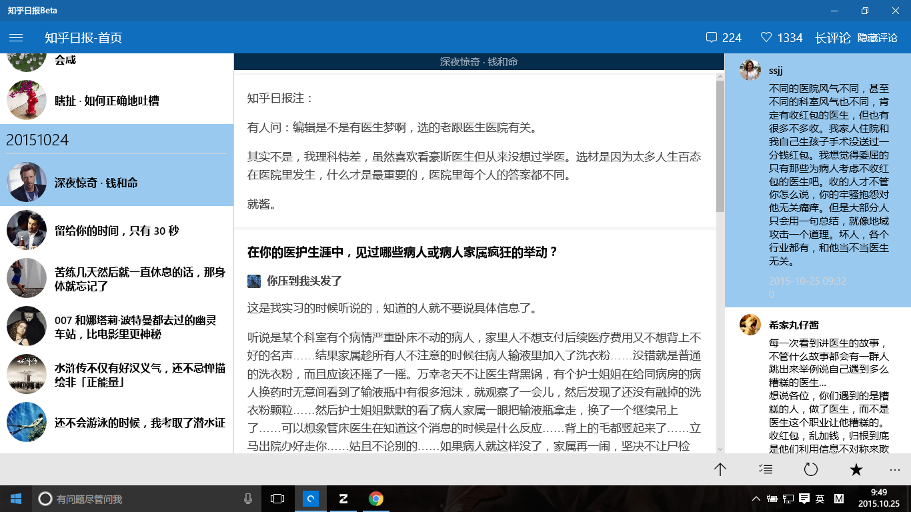
Task: Open the 007 和娜塔莉·波特曼 ghost station story
Action: [117, 327]
